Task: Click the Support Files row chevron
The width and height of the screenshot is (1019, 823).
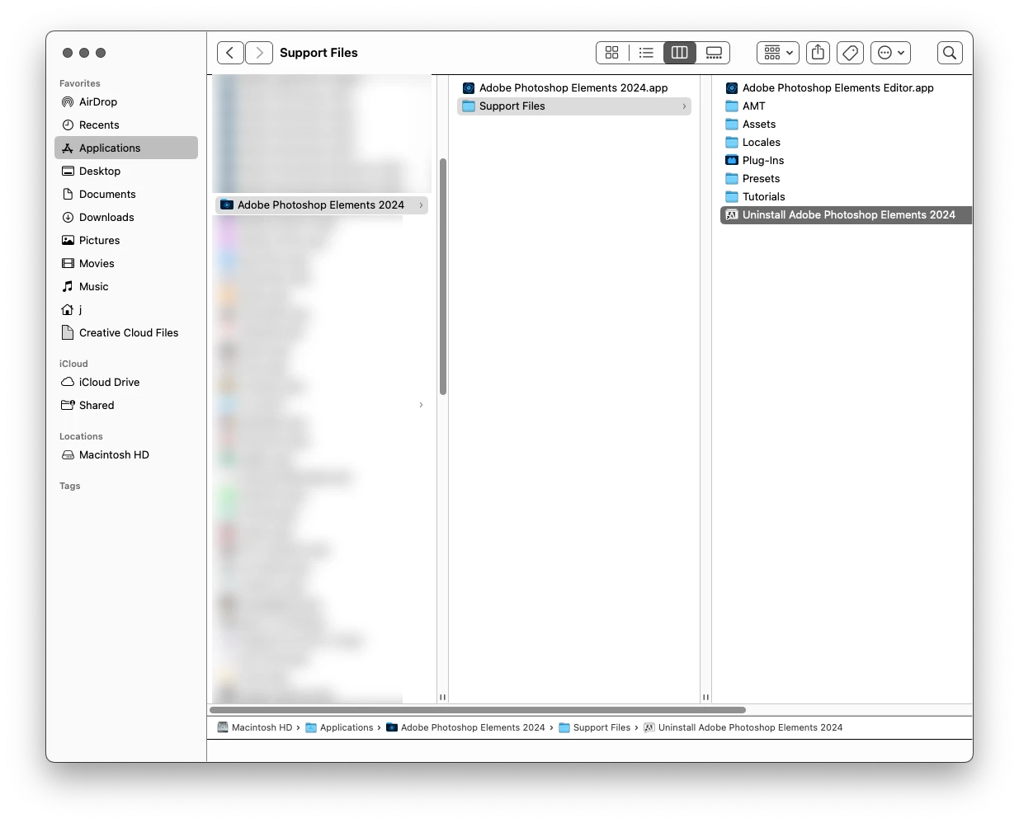Action: pos(684,106)
